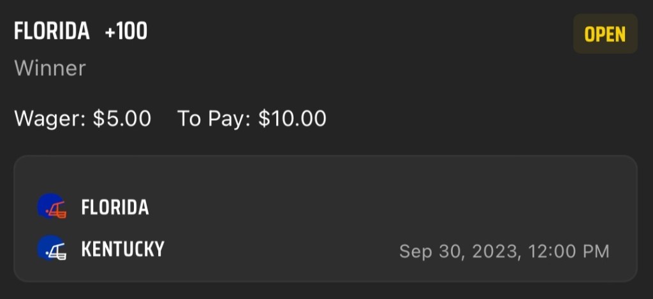653x299 pixels.
Task: Click the 2023 year in game date
Action: point(493,251)
